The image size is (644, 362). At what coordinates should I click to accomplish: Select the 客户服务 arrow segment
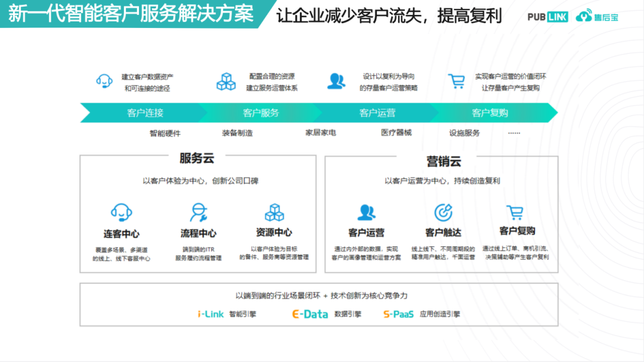[261, 113]
